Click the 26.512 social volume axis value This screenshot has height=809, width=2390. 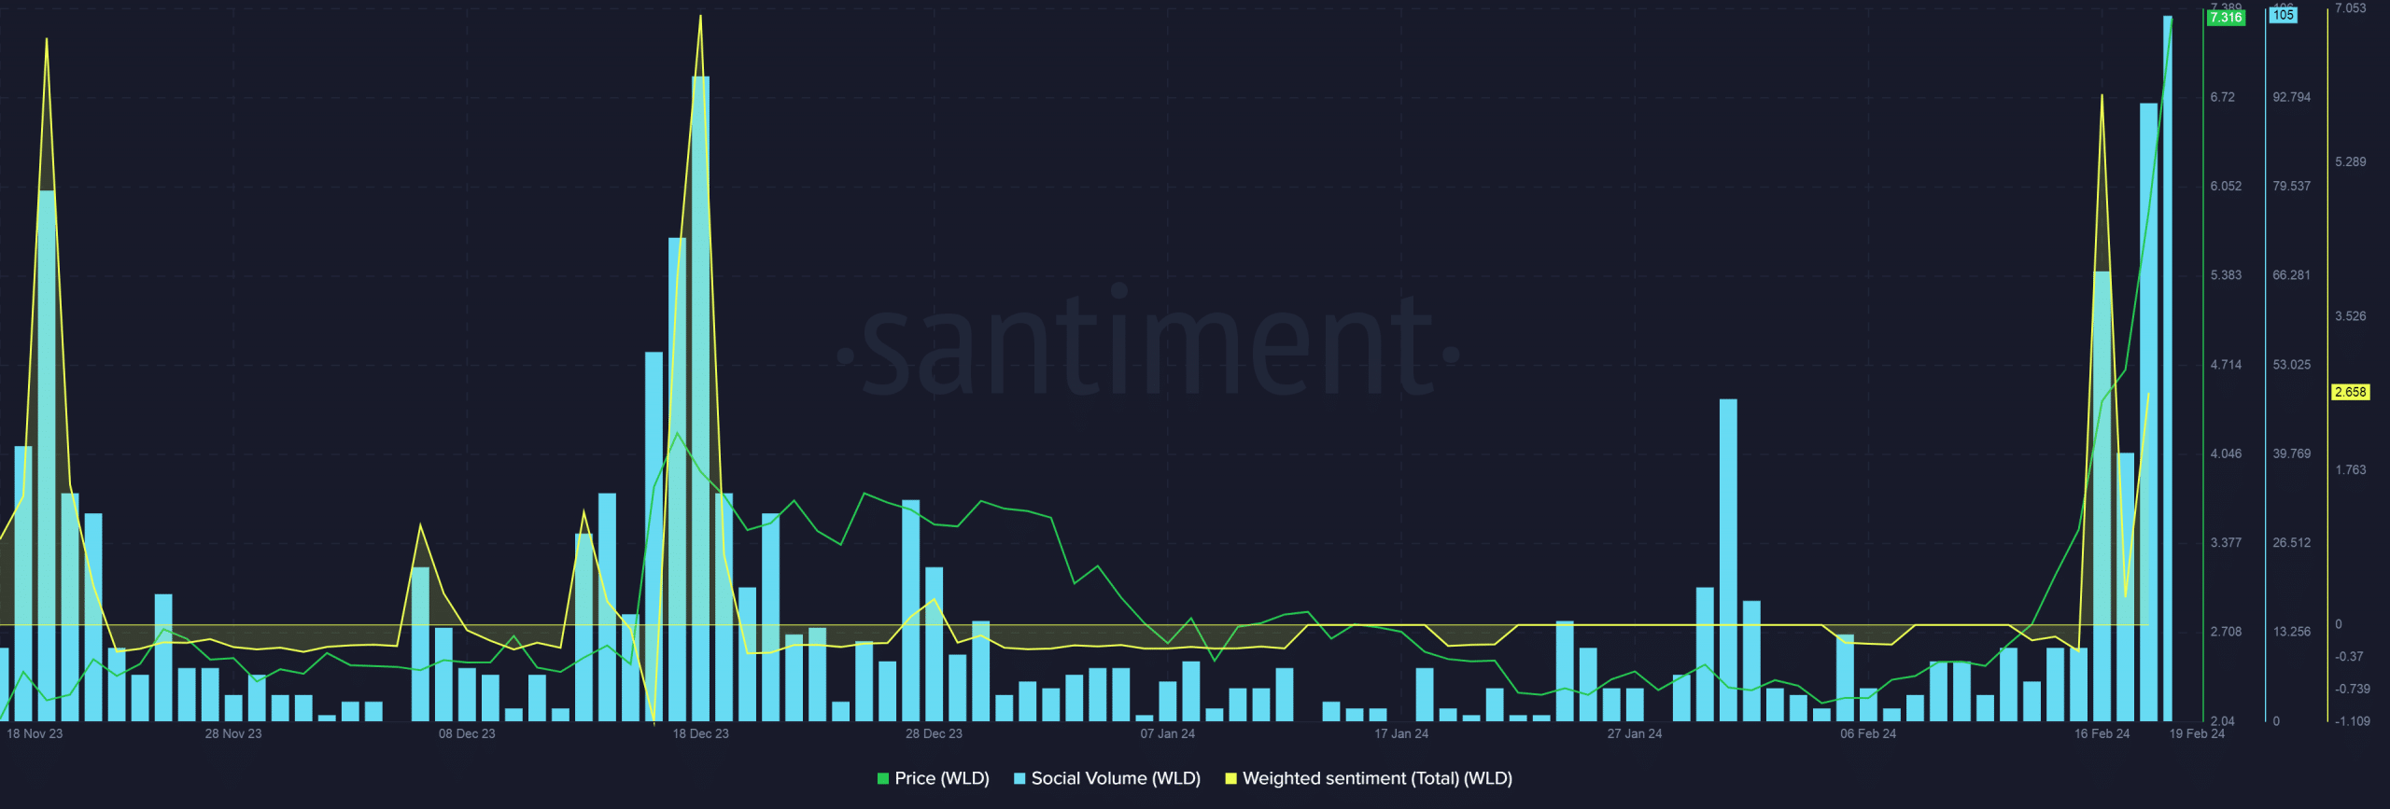tap(2292, 542)
